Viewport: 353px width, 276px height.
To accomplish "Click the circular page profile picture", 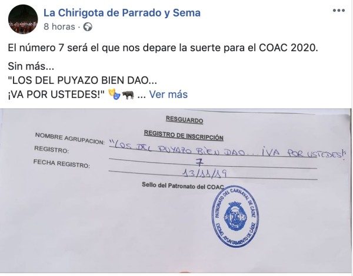I will (23, 19).
